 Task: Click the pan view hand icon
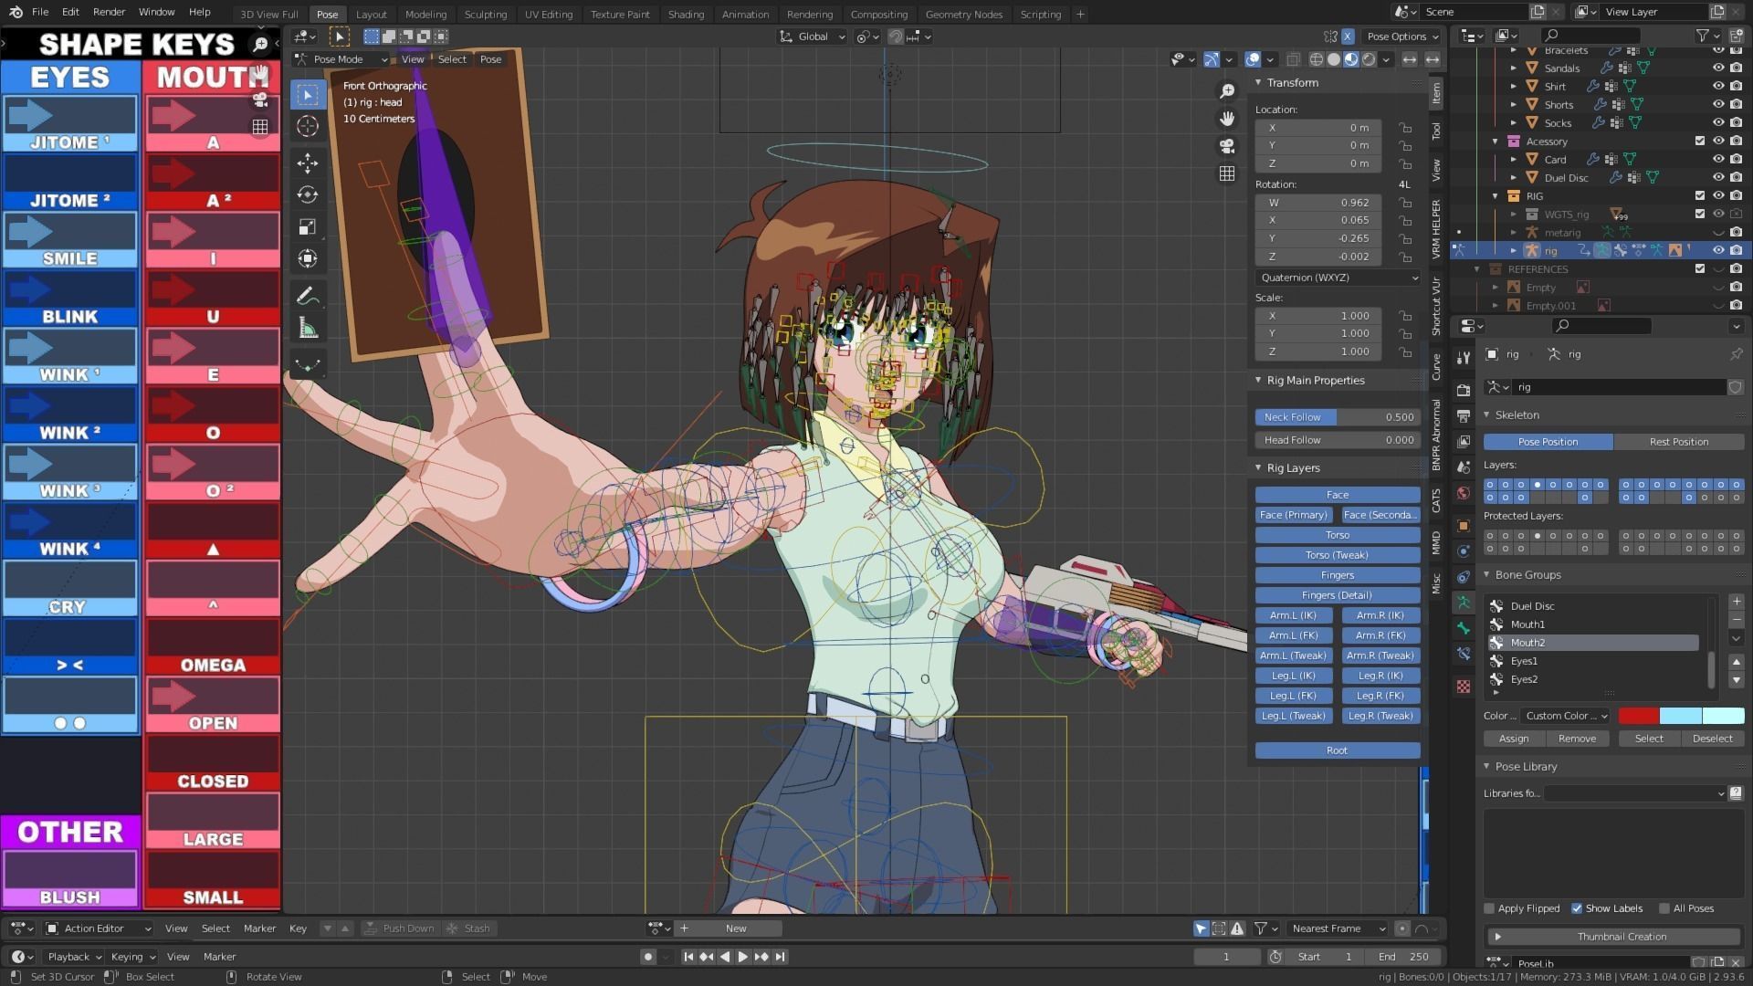pyautogui.click(x=1227, y=119)
